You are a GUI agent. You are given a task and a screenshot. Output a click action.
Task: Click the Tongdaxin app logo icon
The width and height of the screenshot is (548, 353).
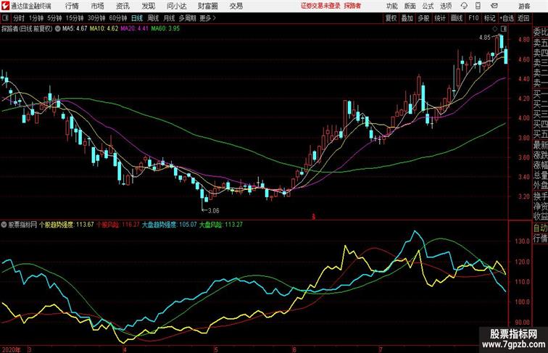click(x=5, y=6)
